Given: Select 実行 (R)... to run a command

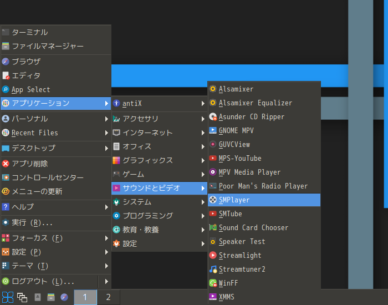Looking at the screenshot, I should click(55, 222).
